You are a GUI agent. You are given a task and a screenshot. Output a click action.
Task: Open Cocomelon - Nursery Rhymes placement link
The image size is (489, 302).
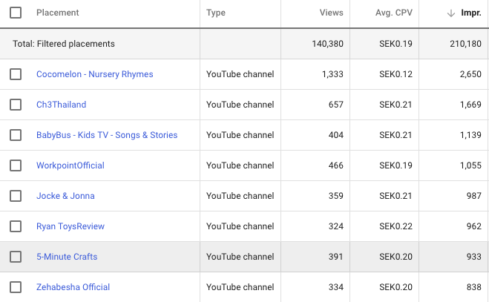point(95,74)
